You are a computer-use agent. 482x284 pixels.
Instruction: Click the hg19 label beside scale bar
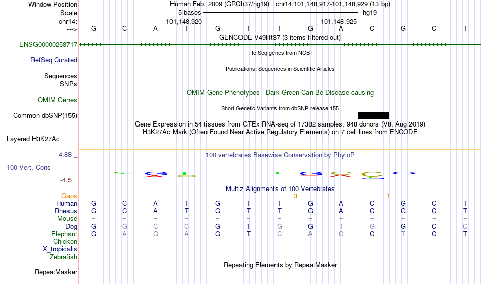tap(370, 13)
